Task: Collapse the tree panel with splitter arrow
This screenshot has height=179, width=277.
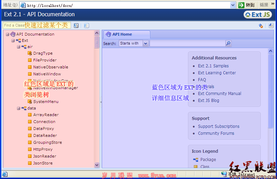Action: click(101, 102)
